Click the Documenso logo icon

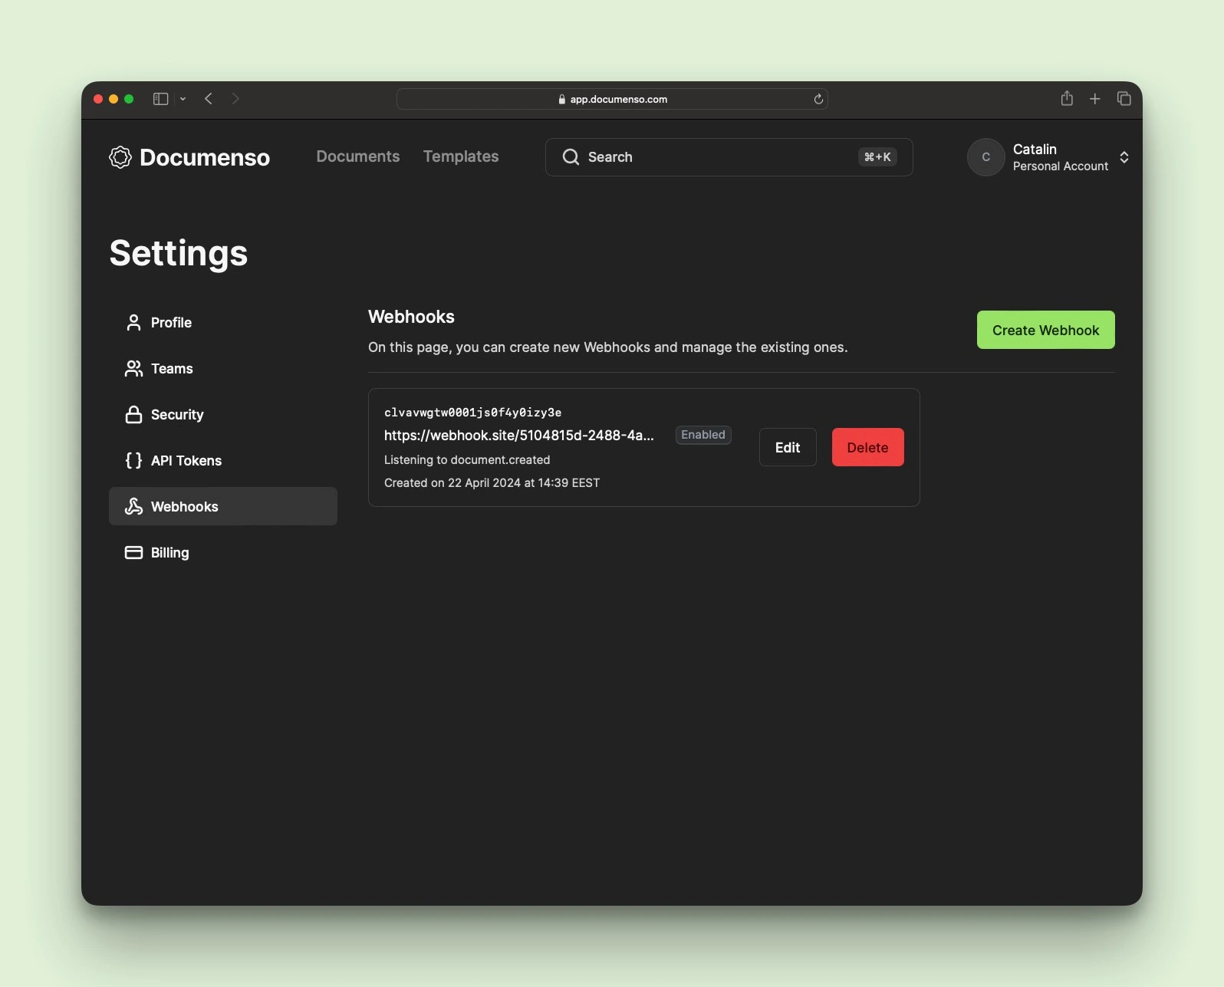120,157
